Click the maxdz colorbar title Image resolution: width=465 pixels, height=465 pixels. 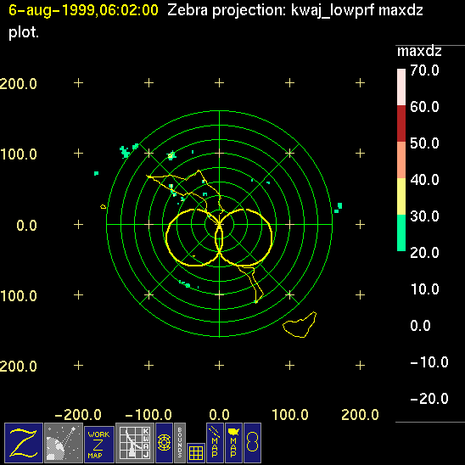419,51
